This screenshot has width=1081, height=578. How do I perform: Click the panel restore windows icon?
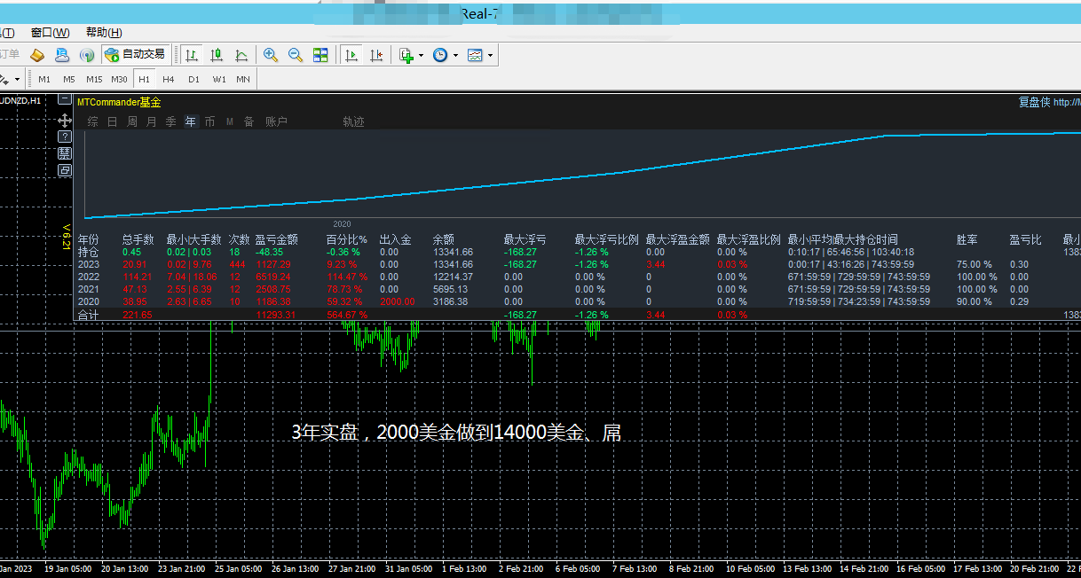(x=65, y=169)
